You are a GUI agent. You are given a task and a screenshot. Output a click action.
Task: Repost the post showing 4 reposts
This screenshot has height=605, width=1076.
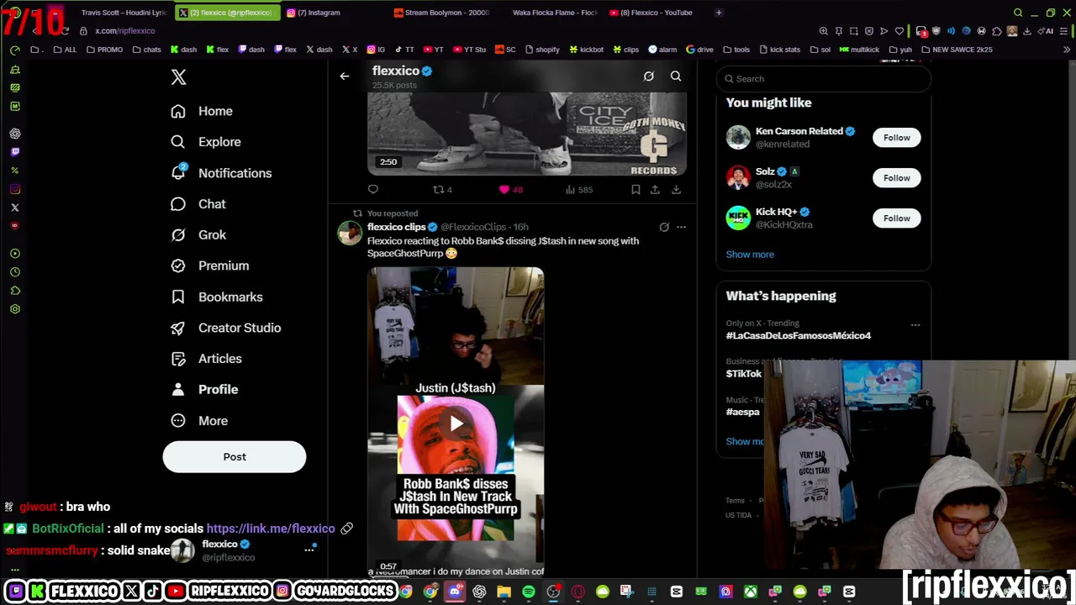coord(442,190)
